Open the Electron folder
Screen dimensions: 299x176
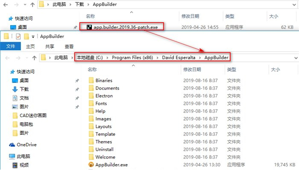point(104,96)
